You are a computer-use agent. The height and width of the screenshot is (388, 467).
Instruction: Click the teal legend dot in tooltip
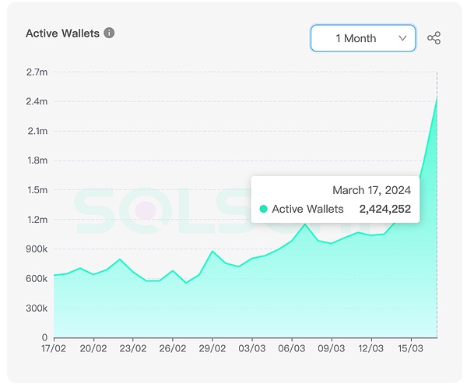pos(264,209)
